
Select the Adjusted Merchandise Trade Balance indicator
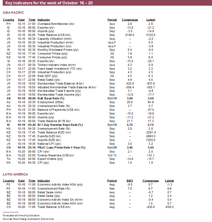pyautogui.click(x=67, y=87)
